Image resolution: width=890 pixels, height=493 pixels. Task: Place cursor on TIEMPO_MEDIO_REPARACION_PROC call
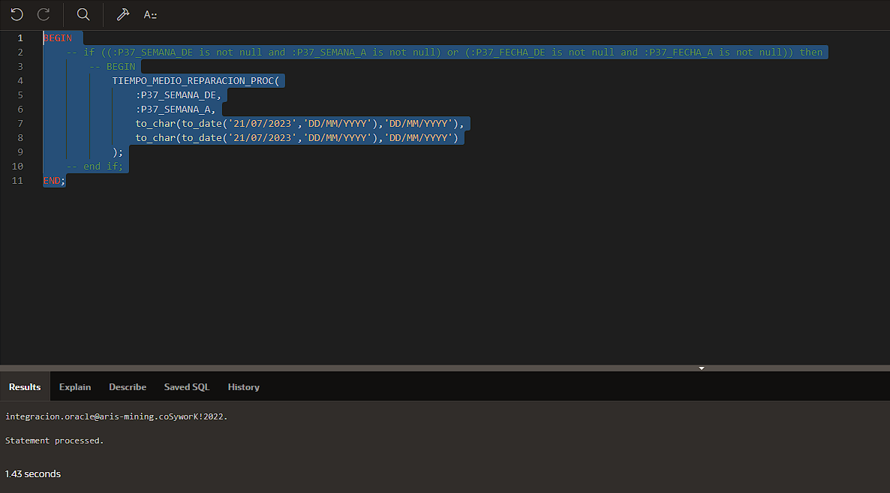point(194,81)
